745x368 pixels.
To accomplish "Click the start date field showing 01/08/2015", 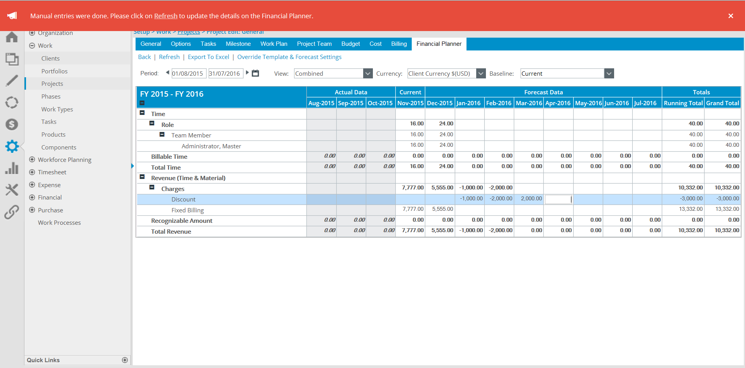I will click(x=188, y=73).
